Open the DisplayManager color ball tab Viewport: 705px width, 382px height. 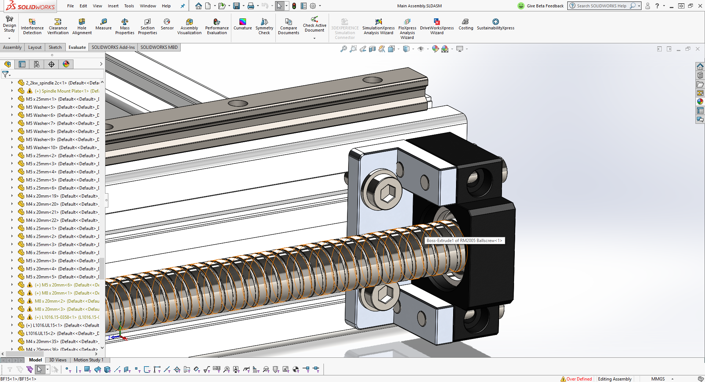click(66, 64)
